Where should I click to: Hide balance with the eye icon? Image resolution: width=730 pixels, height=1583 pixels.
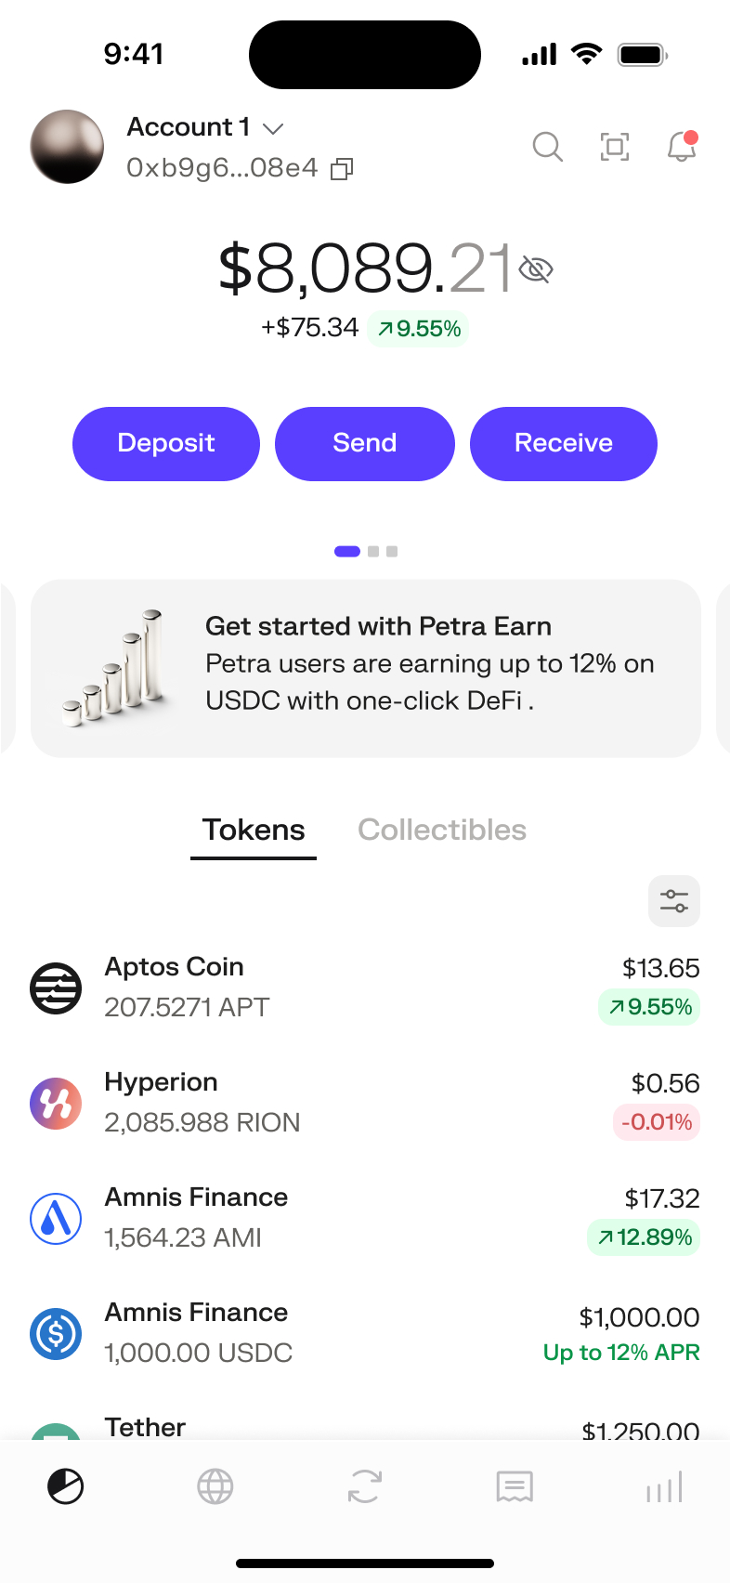tap(536, 269)
